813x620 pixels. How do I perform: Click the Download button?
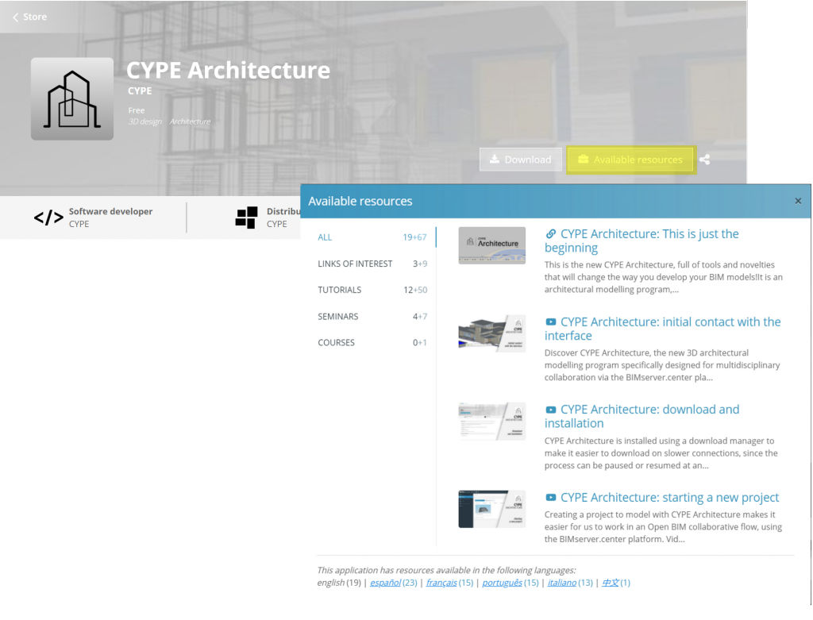pos(521,160)
